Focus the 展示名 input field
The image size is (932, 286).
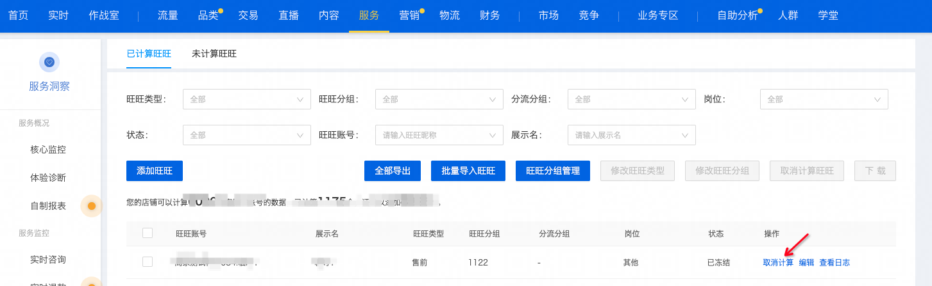click(x=632, y=135)
